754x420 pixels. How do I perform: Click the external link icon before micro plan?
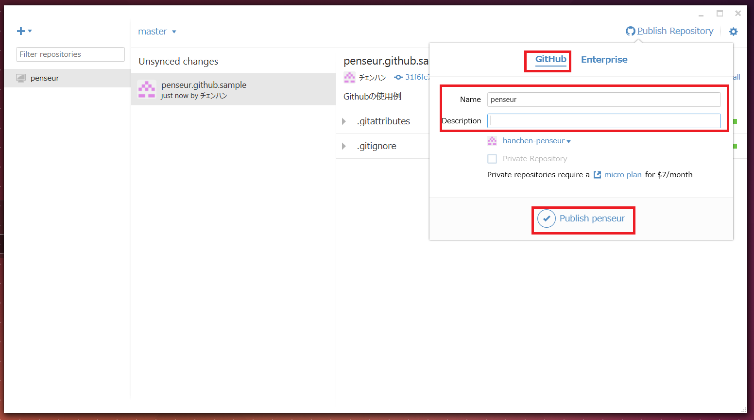click(598, 175)
